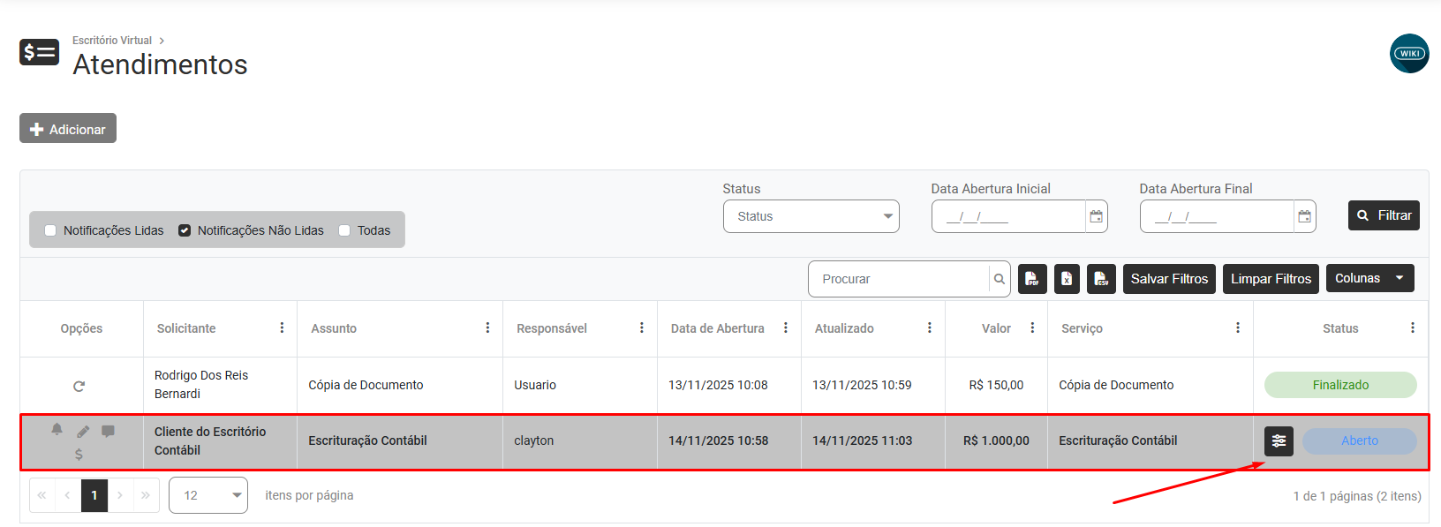The image size is (1441, 527).
Task: Export the list as PDF
Action: [1032, 279]
